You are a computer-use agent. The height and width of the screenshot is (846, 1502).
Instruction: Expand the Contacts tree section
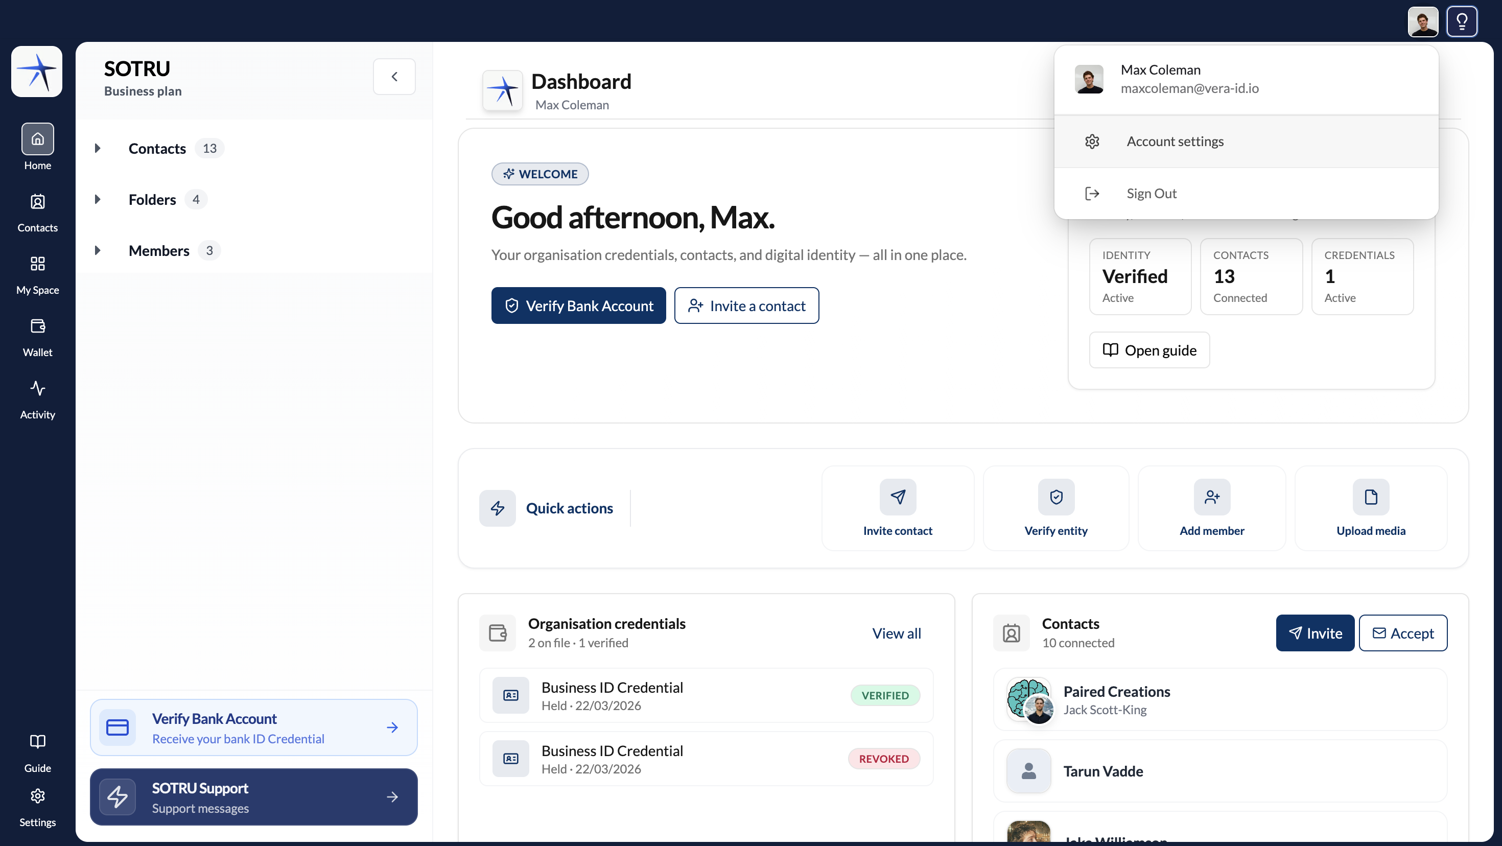[x=98, y=148]
